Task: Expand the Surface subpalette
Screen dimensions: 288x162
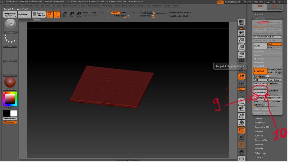Action: tap(258, 136)
